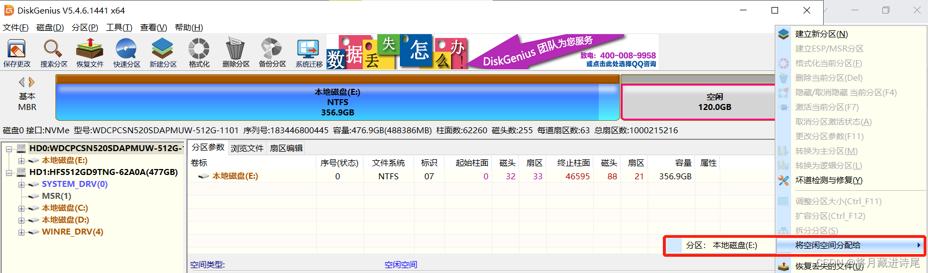Select HD1:HFS512GD9TNG-62A0A(477GB) disk in tree

coord(104,172)
